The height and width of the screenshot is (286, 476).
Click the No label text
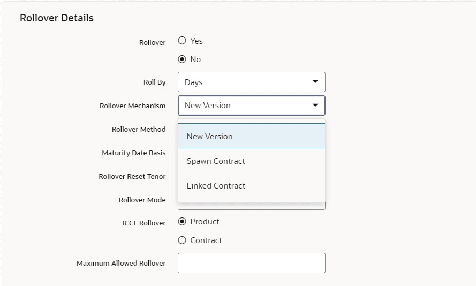(x=195, y=59)
